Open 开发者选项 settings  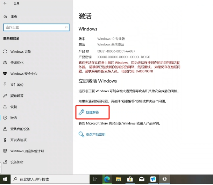point(19,140)
